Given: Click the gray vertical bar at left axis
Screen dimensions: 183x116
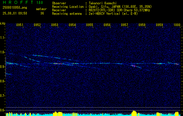Looking at the screenshot, I should click(6, 67).
